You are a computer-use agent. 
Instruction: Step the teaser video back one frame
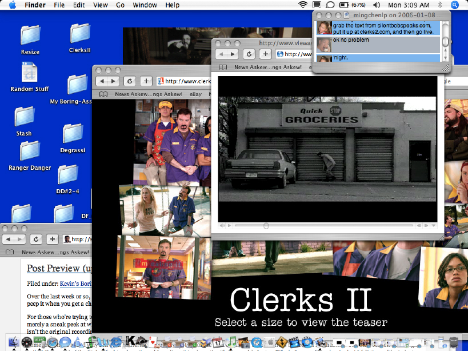[x=419, y=226]
